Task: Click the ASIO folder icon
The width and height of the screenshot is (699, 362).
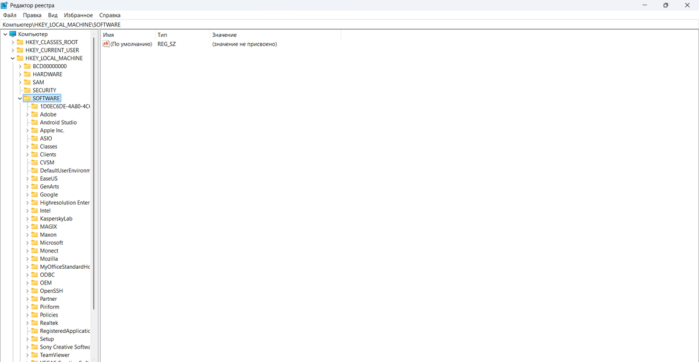Action: point(34,139)
